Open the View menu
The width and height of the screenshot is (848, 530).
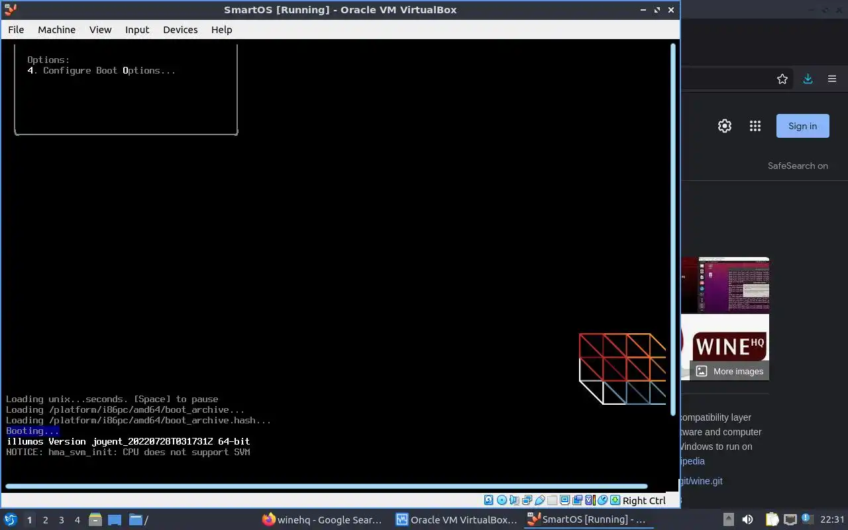[x=101, y=29]
